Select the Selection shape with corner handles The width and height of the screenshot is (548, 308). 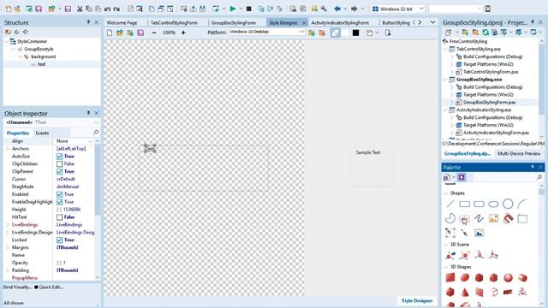pyautogui.click(x=450, y=233)
